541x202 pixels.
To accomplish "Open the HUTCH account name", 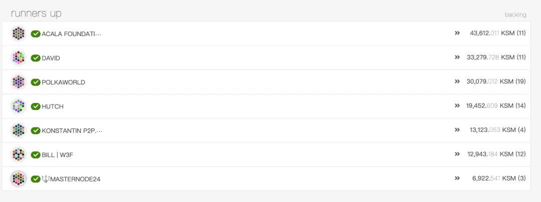I will pyautogui.click(x=53, y=106).
